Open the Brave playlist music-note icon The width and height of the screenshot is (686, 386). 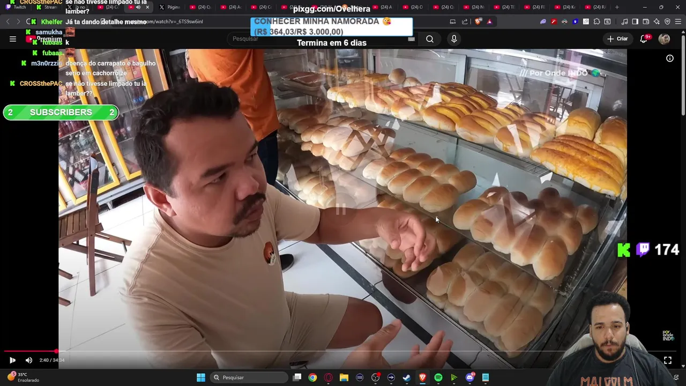624,21
